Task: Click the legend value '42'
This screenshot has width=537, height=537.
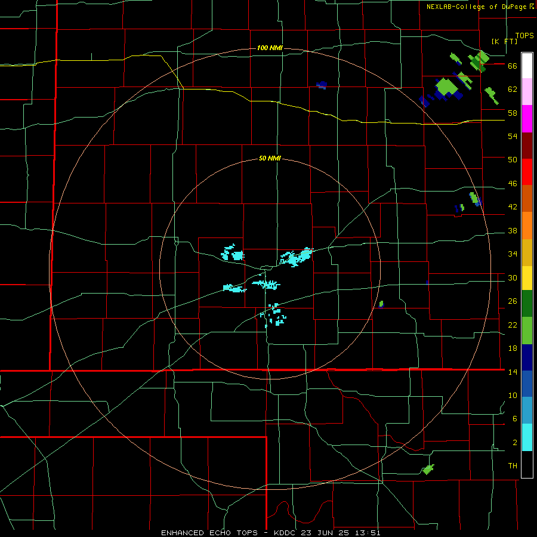Action: (x=513, y=207)
